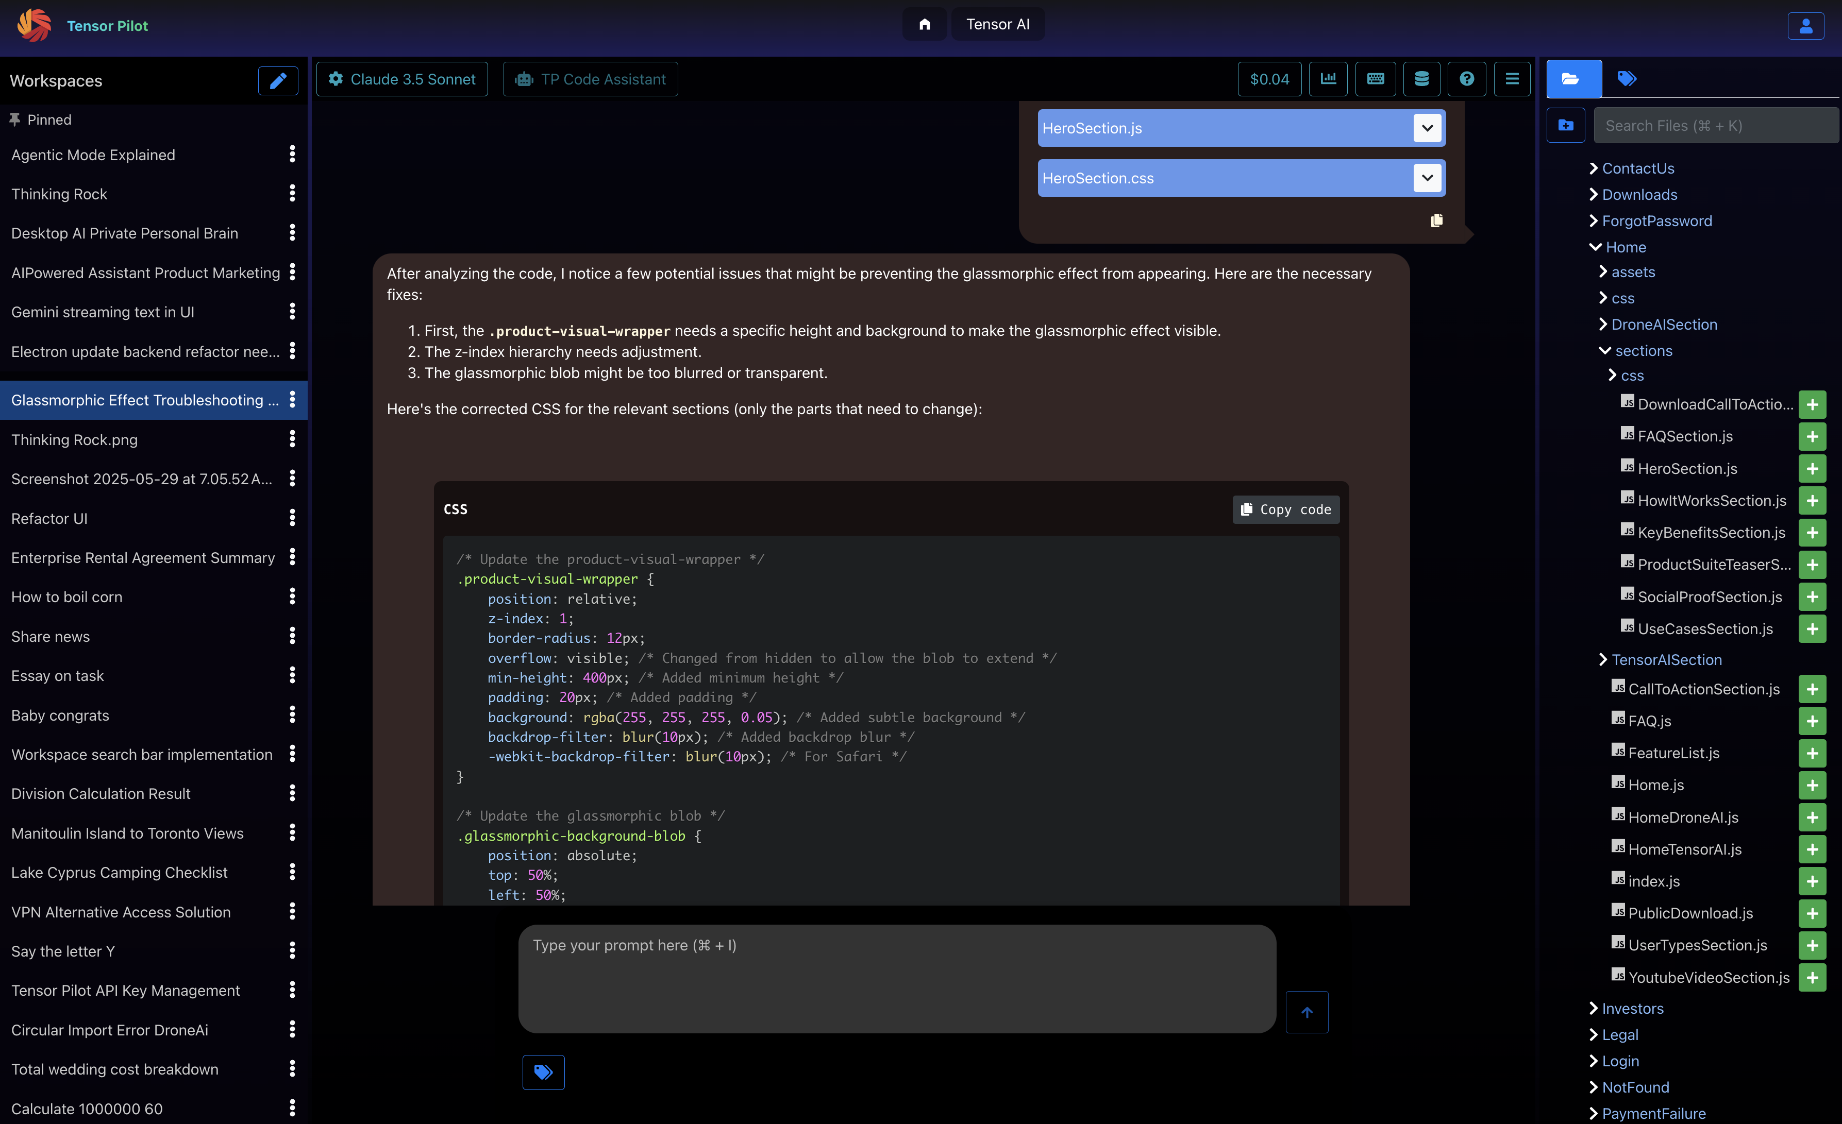Open the usage statistics bar chart icon
This screenshot has width=1842, height=1124.
point(1329,78)
